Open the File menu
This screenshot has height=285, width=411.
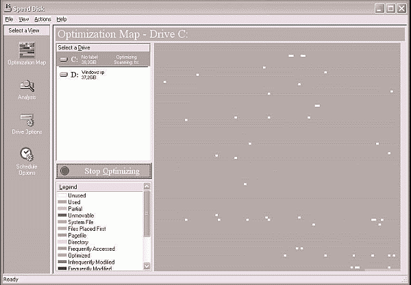(x=9, y=19)
